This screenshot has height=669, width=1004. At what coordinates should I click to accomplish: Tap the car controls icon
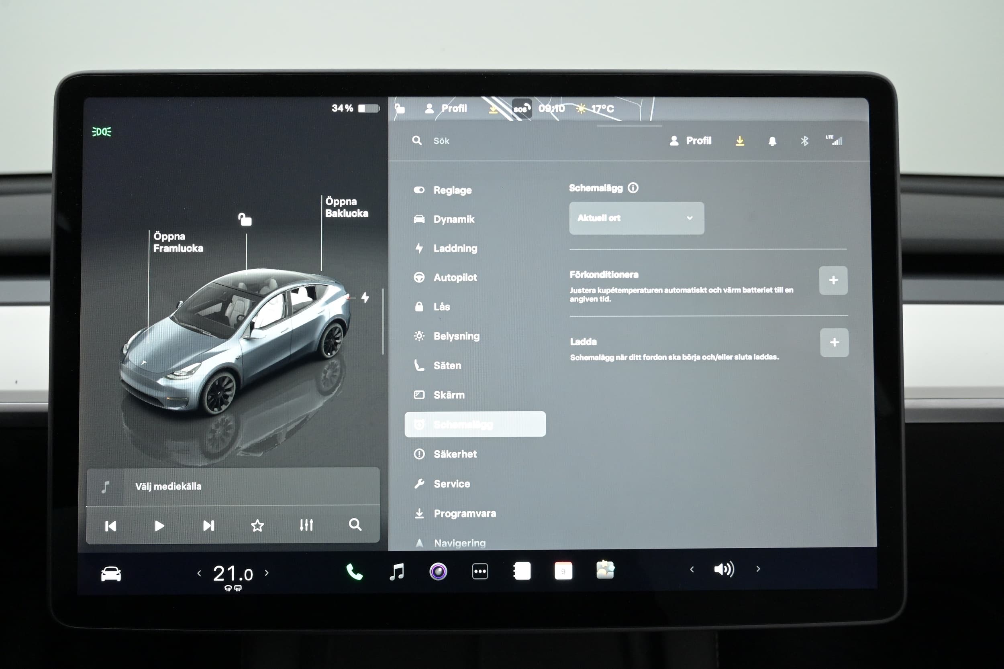[x=110, y=574]
